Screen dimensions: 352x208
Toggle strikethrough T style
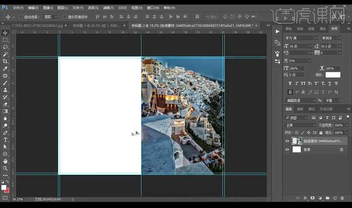pyautogui.click(x=336, y=83)
